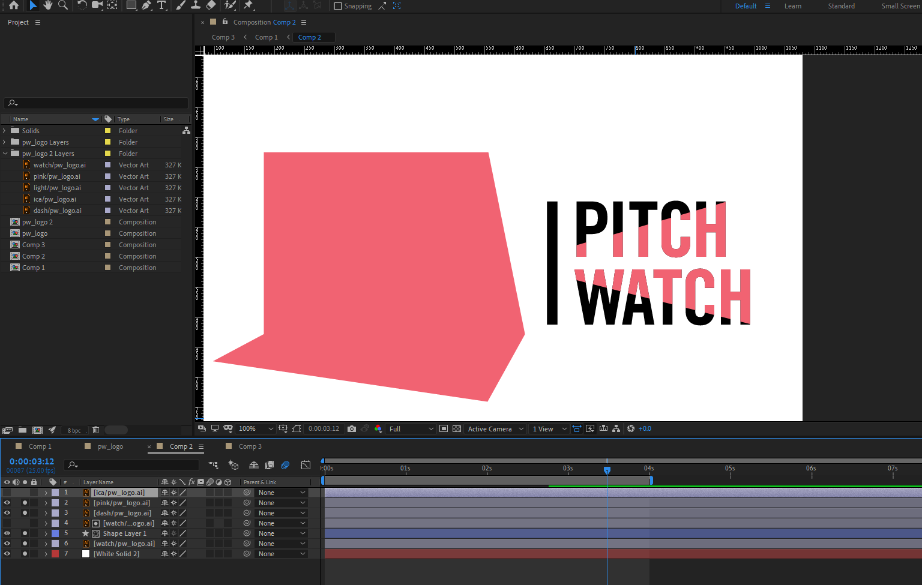Switch to the Standard workspace

(841, 6)
